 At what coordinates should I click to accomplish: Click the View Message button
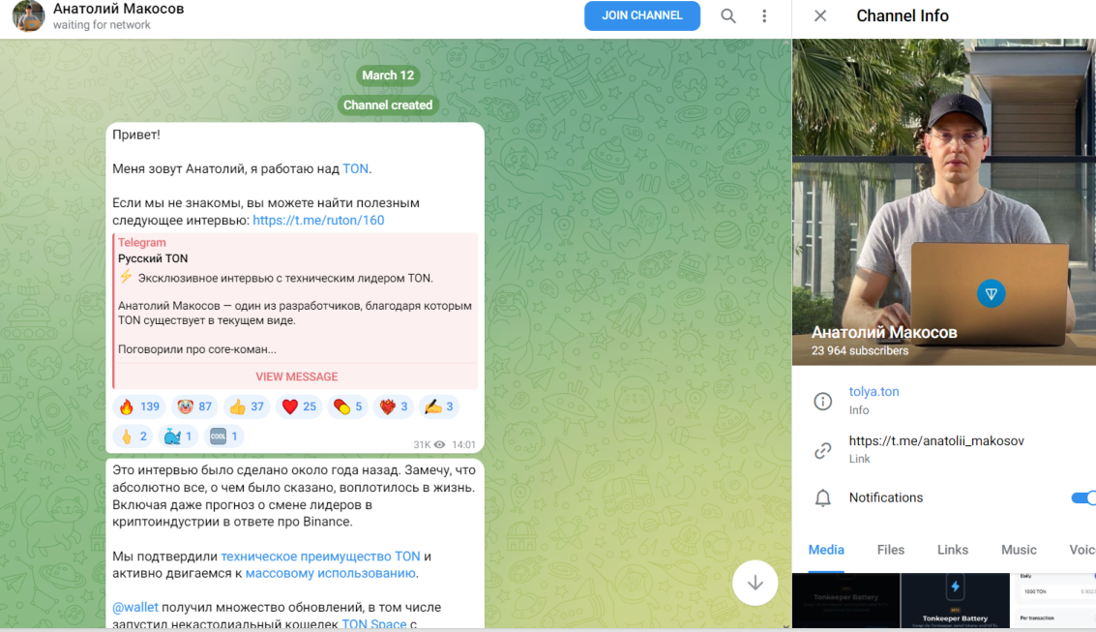tap(296, 376)
